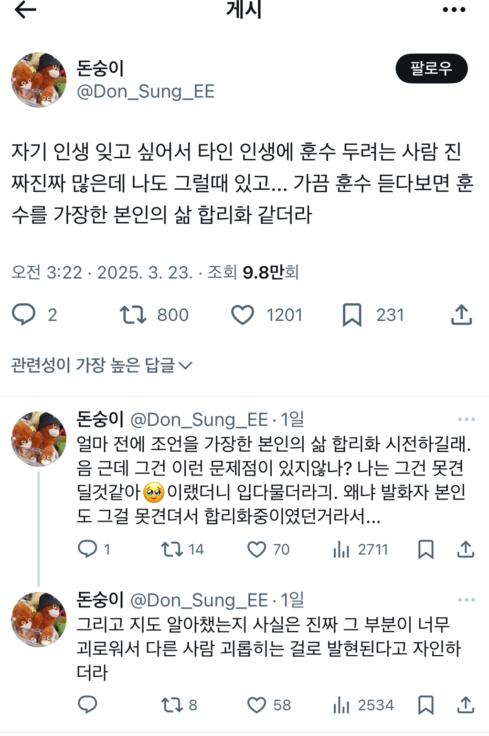Screen dimensions: 489x736
Task: Toggle follow state via the 팔로우 button
Action: point(432,68)
